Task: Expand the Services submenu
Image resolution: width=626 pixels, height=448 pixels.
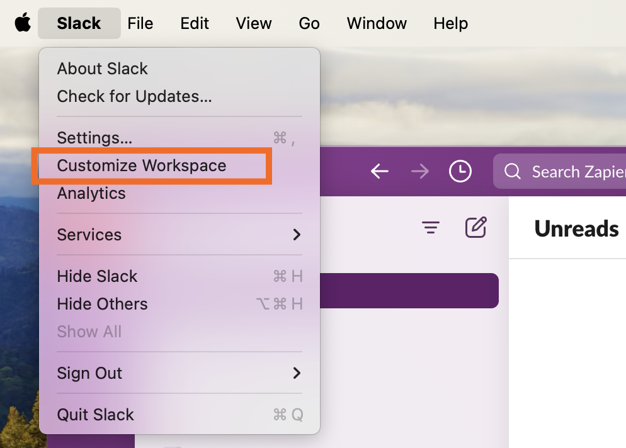Action: coord(179,235)
